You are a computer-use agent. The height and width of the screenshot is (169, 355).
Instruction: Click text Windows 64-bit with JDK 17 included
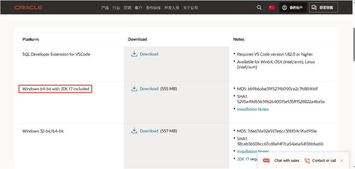coord(56,89)
